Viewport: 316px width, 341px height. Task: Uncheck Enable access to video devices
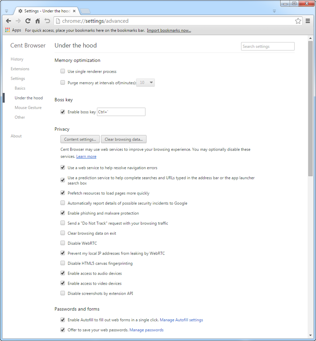click(63, 283)
